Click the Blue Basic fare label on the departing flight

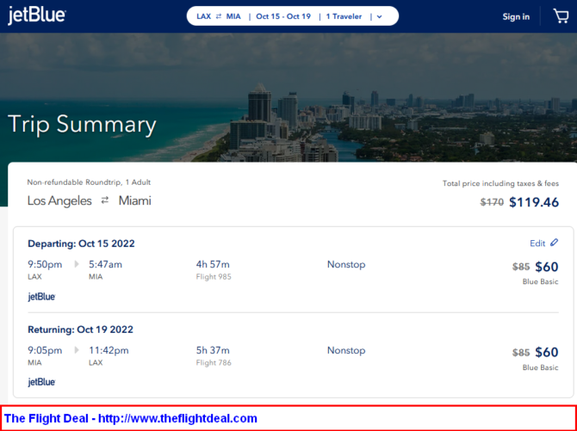pos(540,281)
